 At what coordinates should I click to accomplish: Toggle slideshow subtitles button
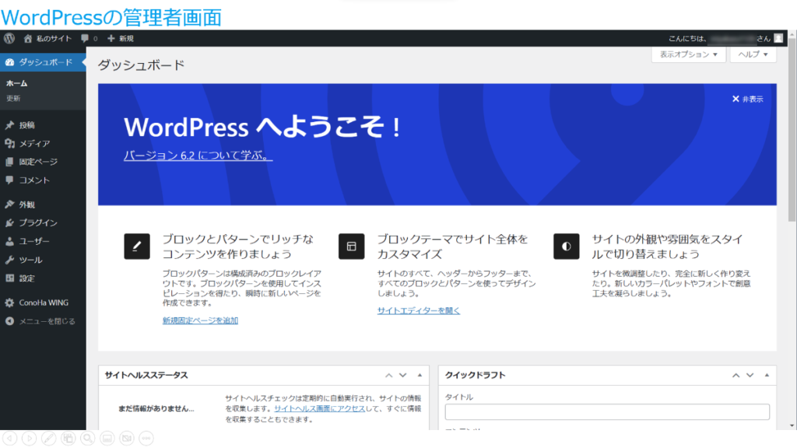pos(107,439)
